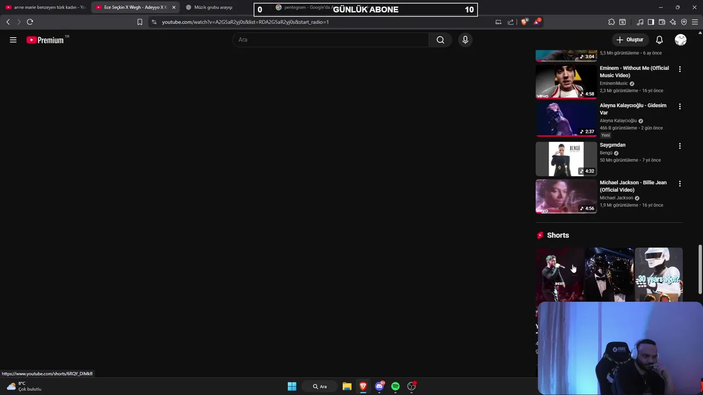The height and width of the screenshot is (395, 703).
Task: Bookmark this page icon
Action: pyautogui.click(x=140, y=22)
